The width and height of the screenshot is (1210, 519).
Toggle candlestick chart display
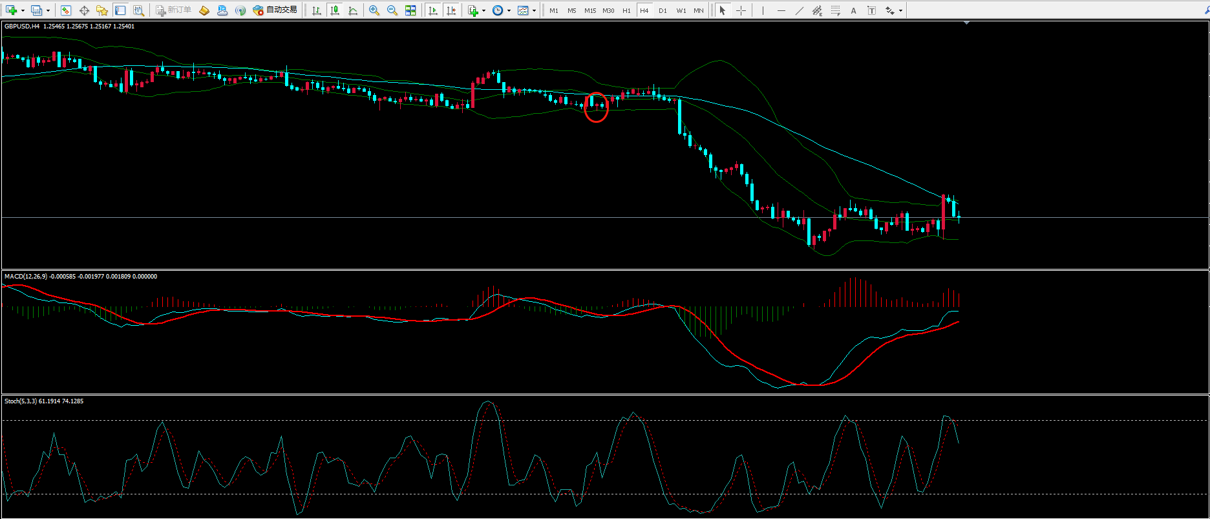tap(335, 10)
